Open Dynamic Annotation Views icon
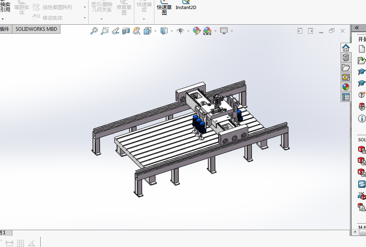This screenshot has width=366, height=247. click(136, 31)
